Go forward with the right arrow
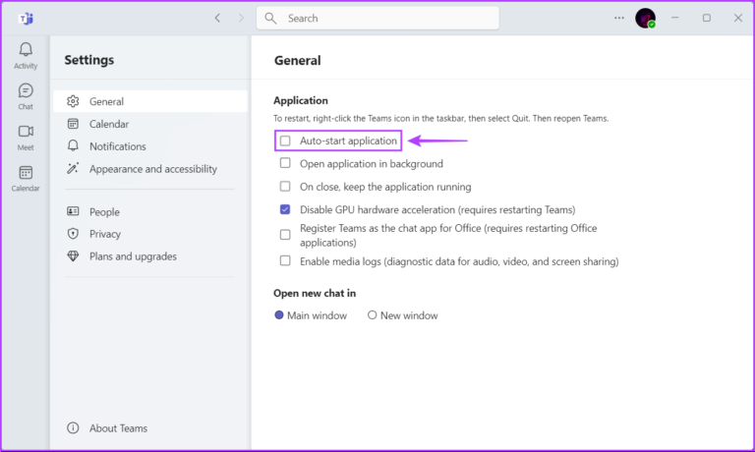This screenshot has width=755, height=452. [241, 19]
